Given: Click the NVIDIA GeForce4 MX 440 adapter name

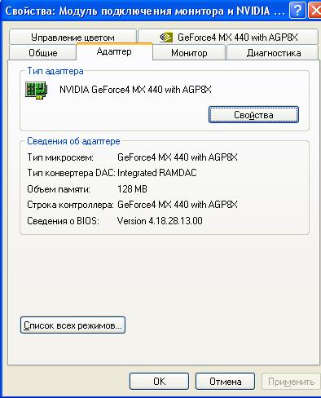Looking at the screenshot, I should (x=135, y=90).
